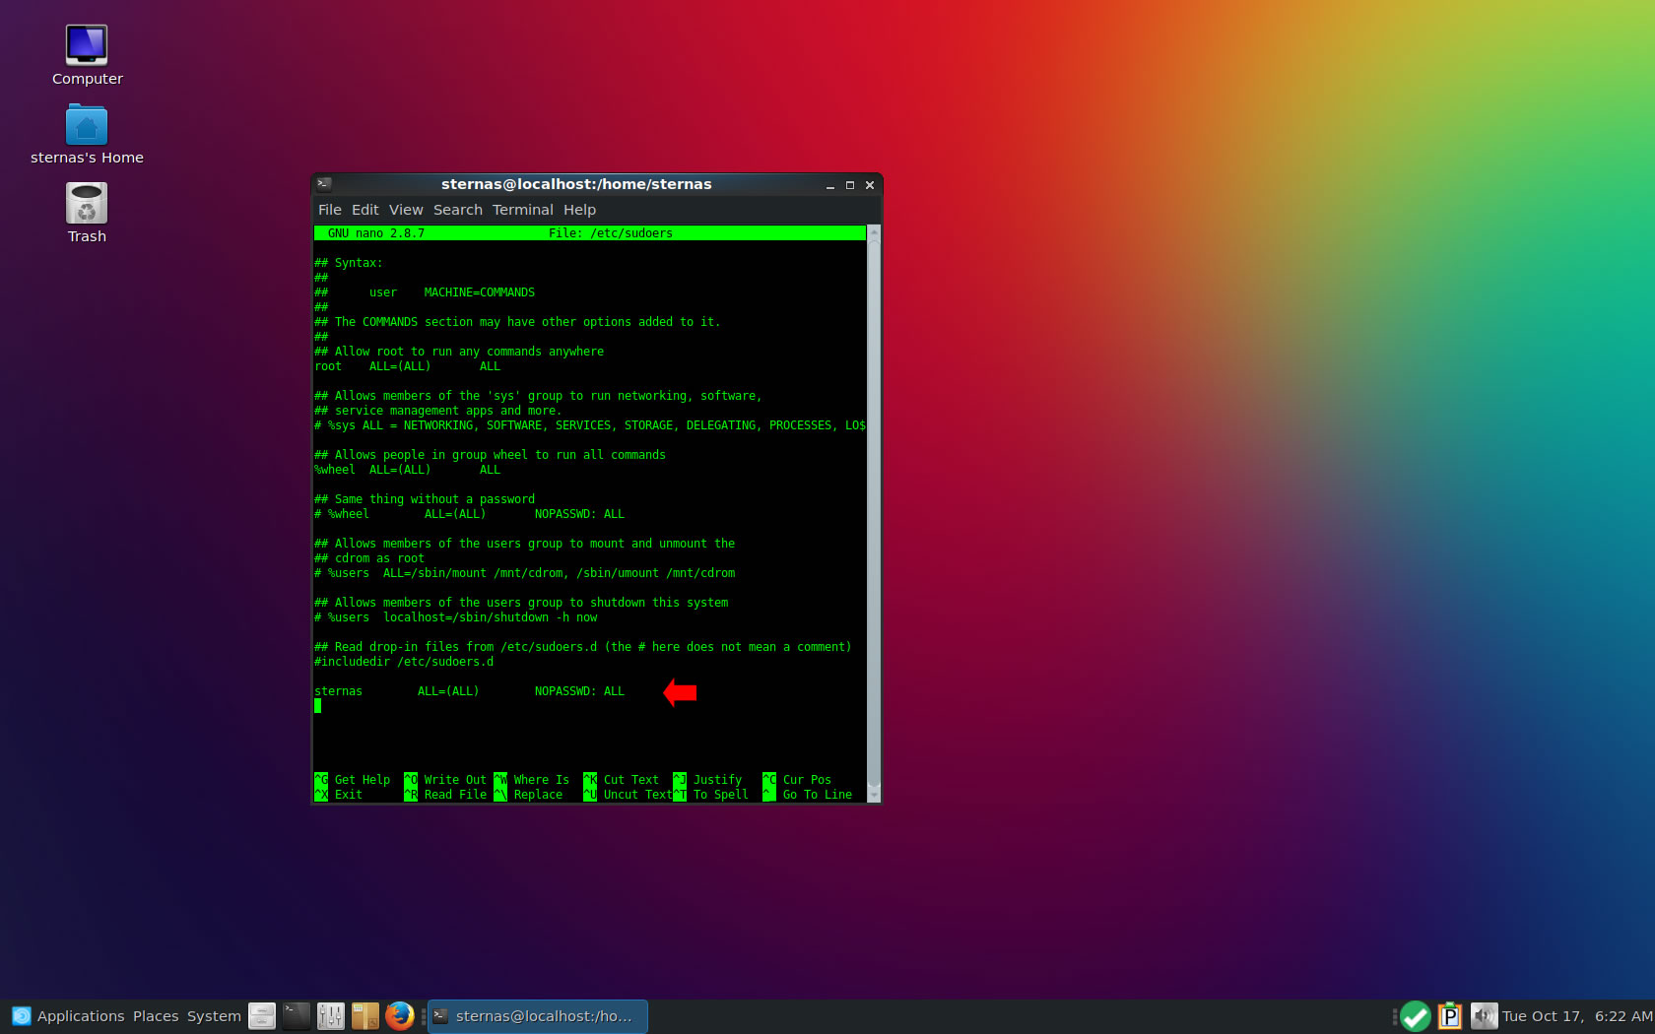Click the '^J Justify' shortcut label
The image size is (1655, 1034).
(x=707, y=780)
